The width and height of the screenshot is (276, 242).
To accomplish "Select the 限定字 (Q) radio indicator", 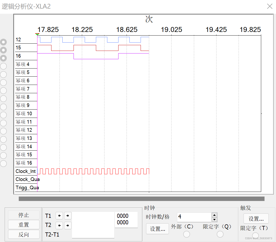I will [220, 234].
